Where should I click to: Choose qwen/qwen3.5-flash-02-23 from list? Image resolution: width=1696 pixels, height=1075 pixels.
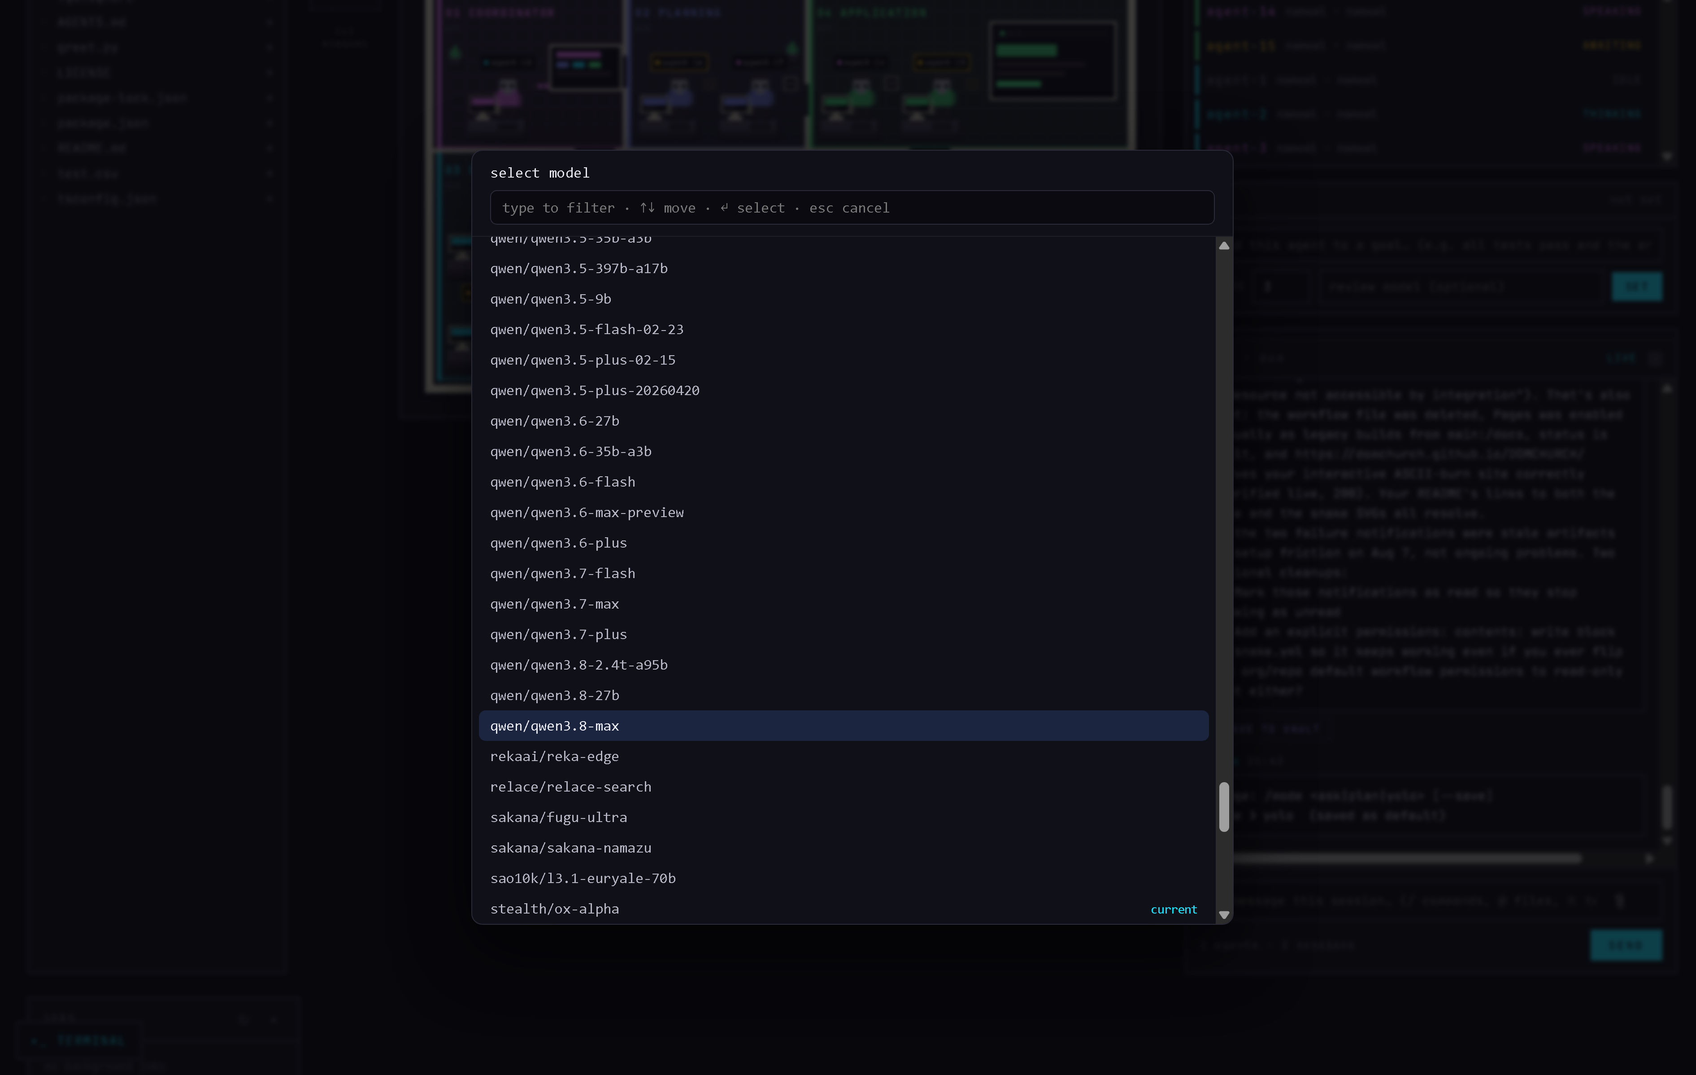843,329
